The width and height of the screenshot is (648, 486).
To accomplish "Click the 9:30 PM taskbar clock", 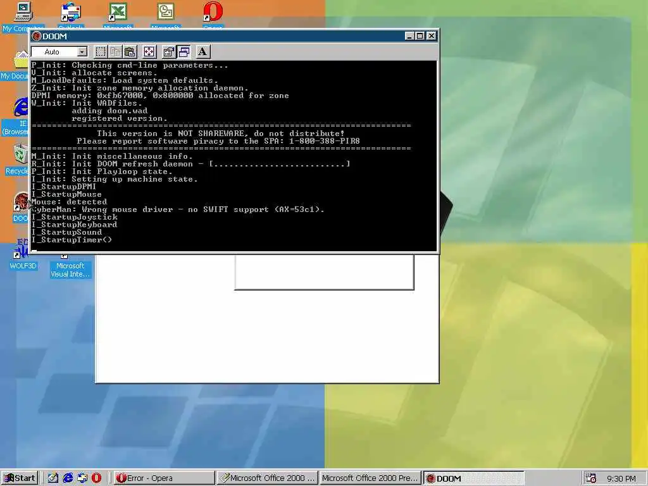I will (x=621, y=478).
